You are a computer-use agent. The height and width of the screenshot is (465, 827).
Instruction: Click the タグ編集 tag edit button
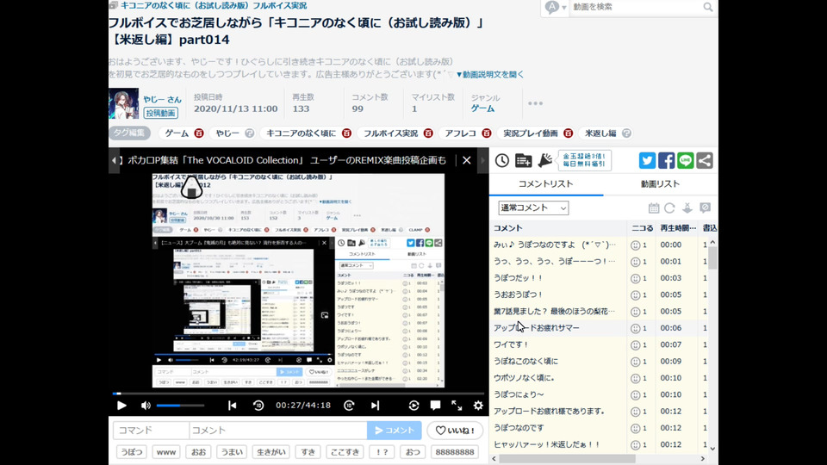(129, 133)
